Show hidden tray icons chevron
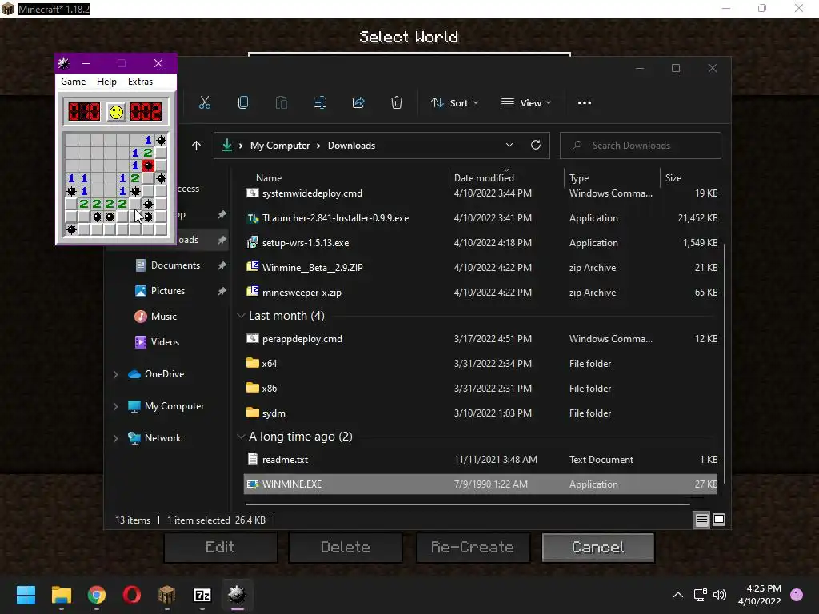Screen dimensions: 819x614 point(678,595)
